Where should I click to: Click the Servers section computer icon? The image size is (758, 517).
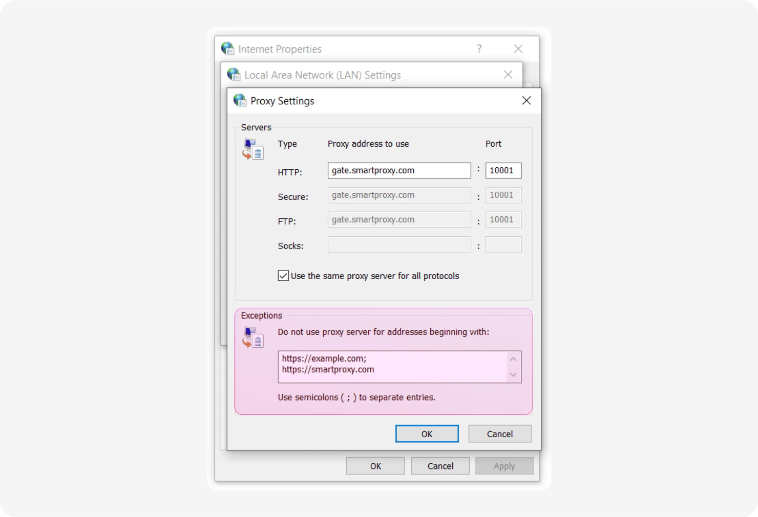pos(252,149)
